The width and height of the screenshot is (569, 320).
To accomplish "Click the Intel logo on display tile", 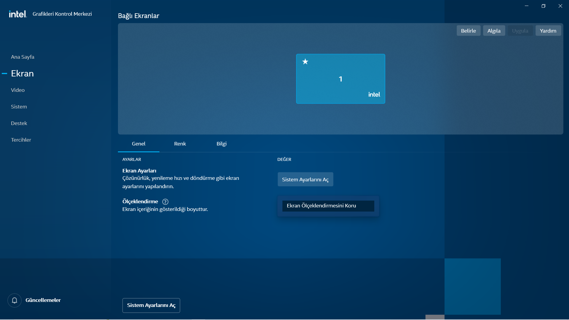I will point(374,95).
